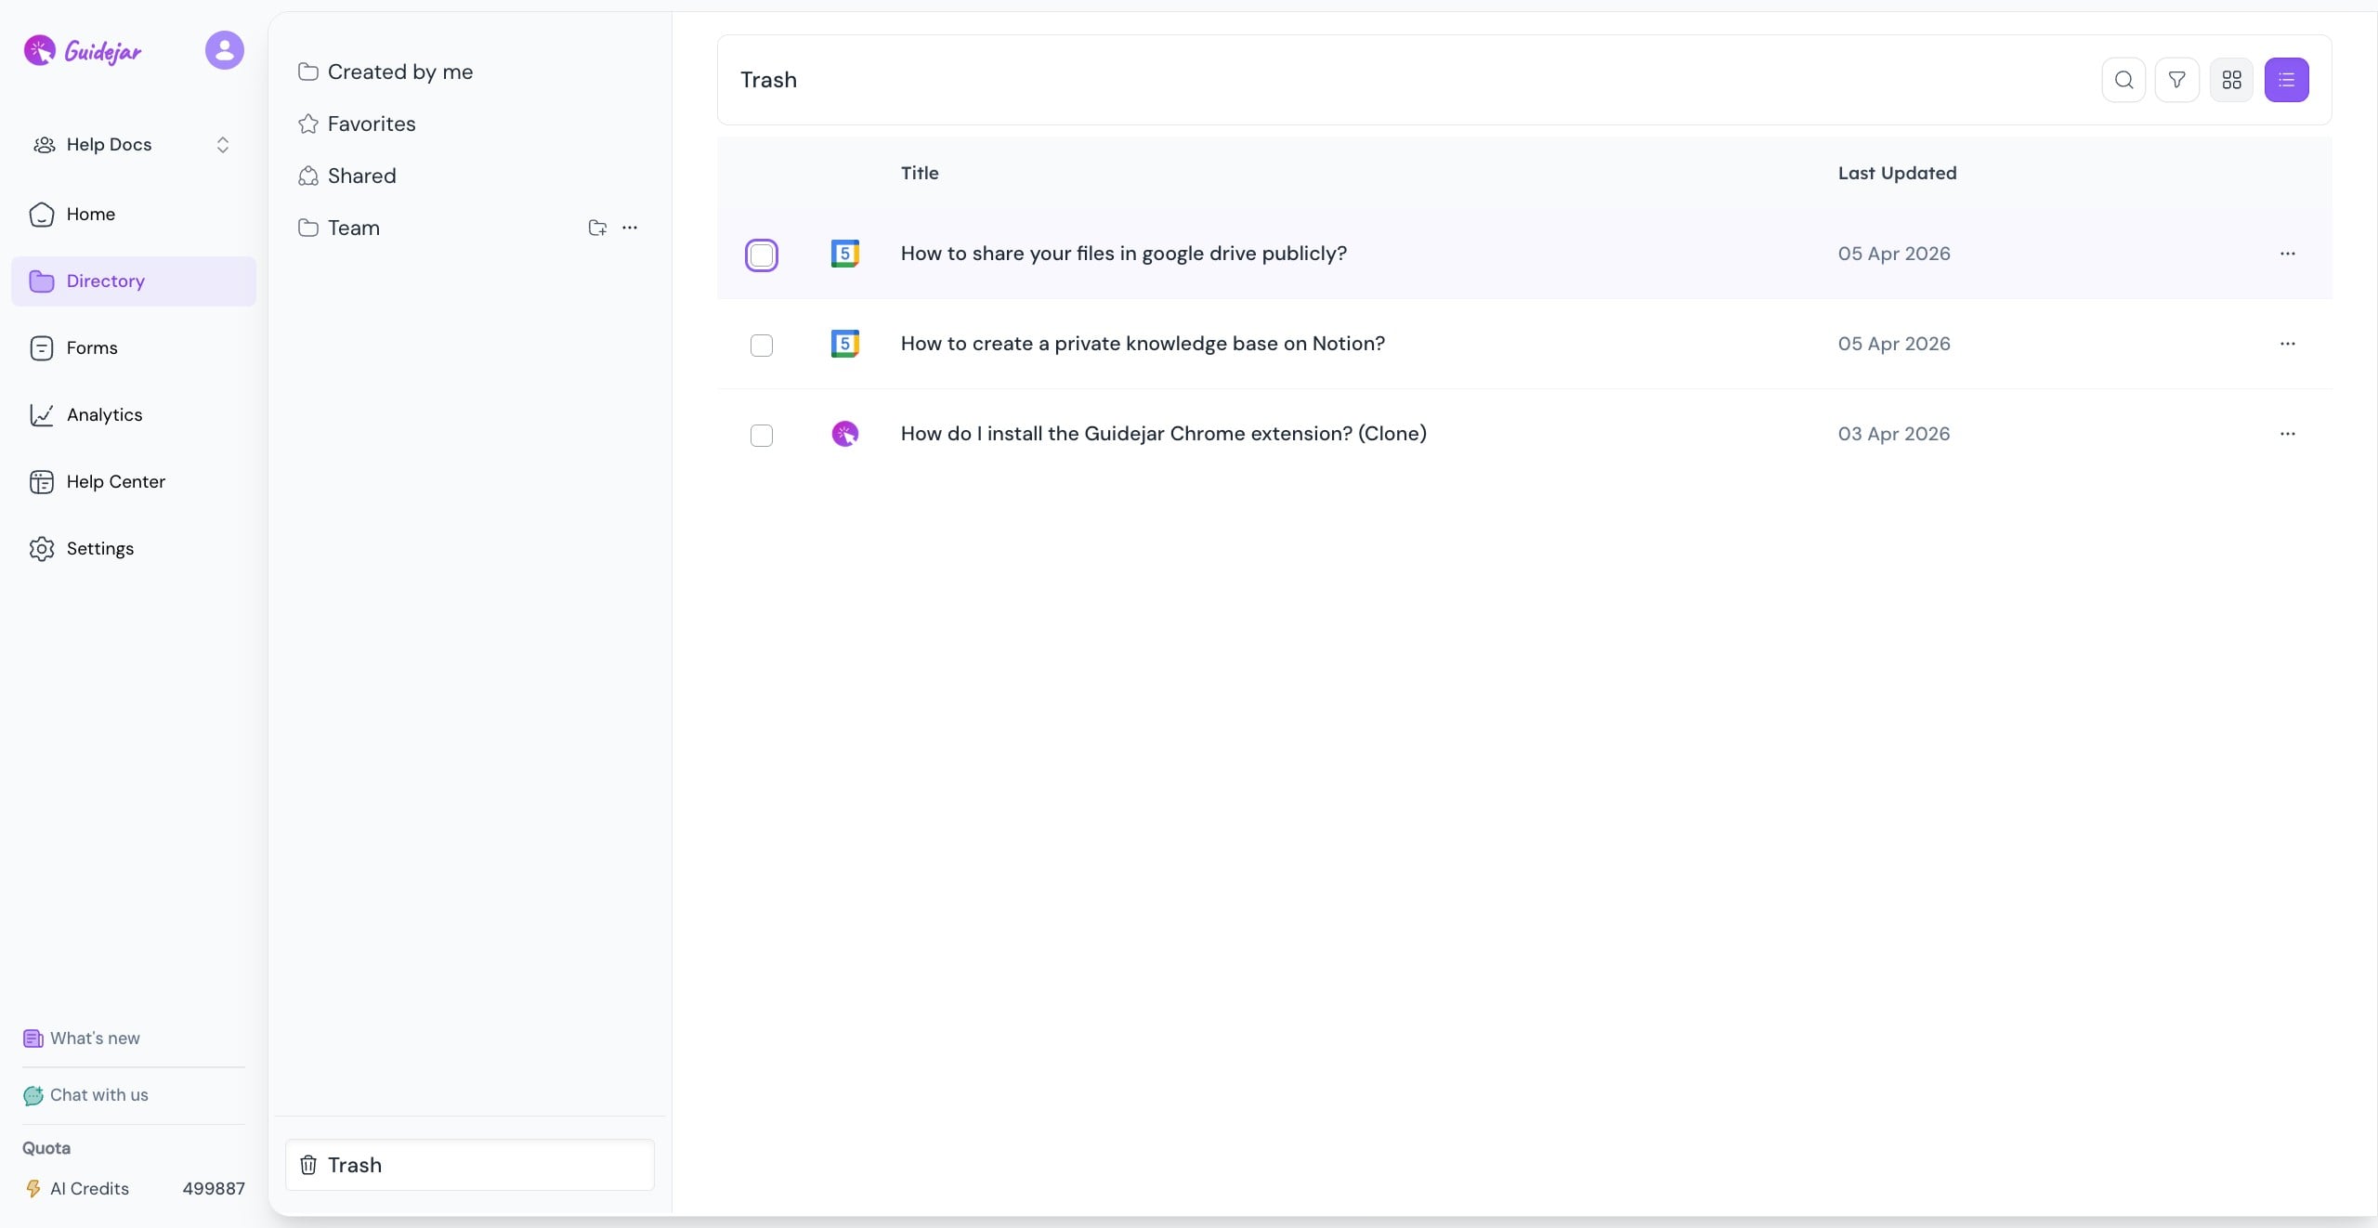2378x1228 pixels.
Task: Open Help Center from sidebar
Action: click(115, 482)
